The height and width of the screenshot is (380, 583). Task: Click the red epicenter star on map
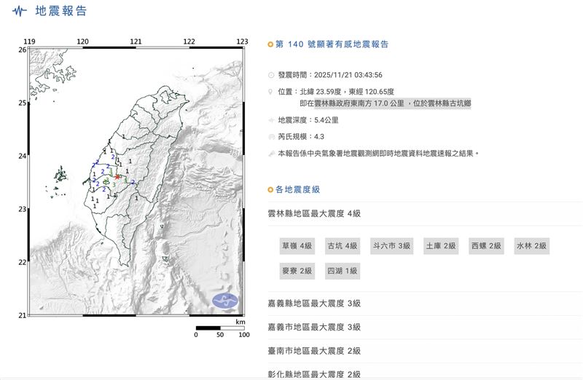click(117, 177)
